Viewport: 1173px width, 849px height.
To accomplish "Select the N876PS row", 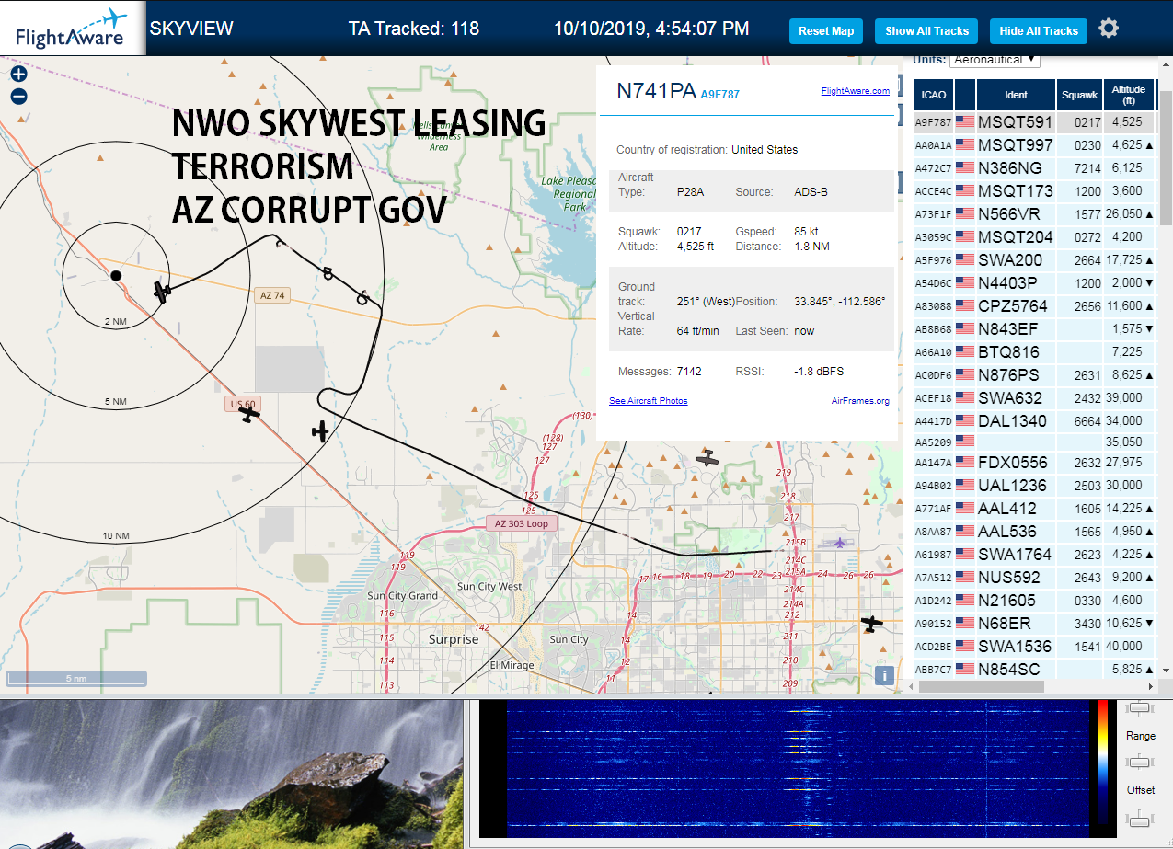I will [1035, 374].
